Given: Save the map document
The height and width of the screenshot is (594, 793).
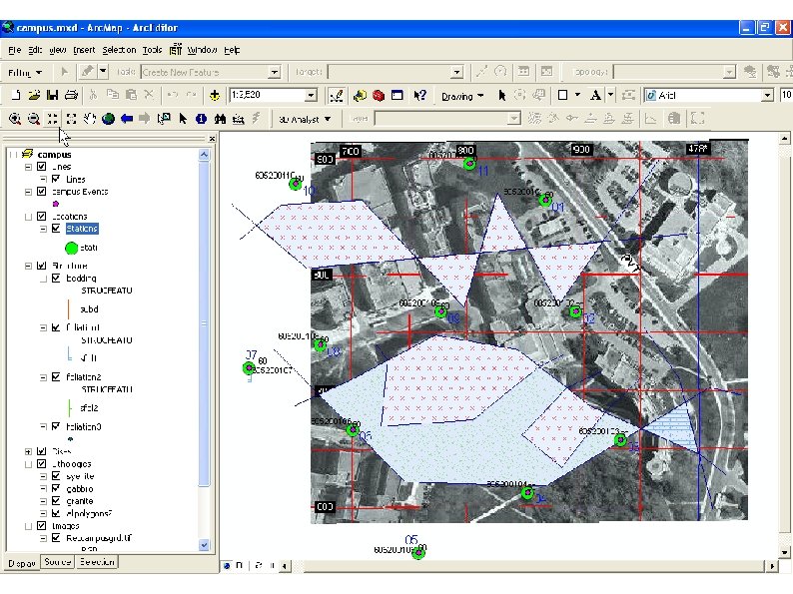Looking at the screenshot, I should (x=52, y=96).
